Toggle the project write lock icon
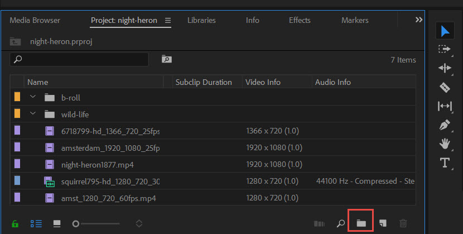The height and width of the screenshot is (234, 463). click(15, 223)
